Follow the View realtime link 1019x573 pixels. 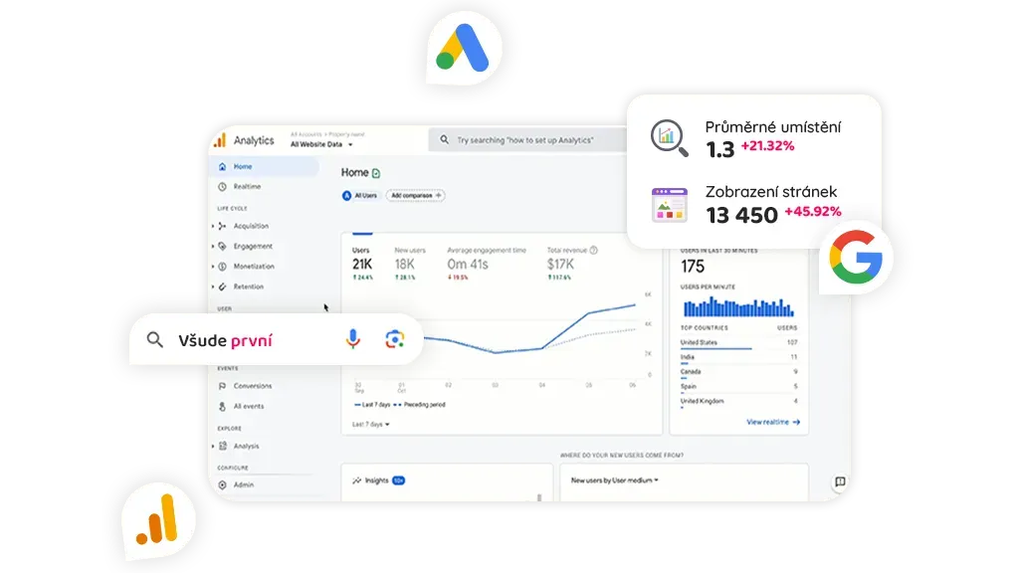[x=773, y=422]
